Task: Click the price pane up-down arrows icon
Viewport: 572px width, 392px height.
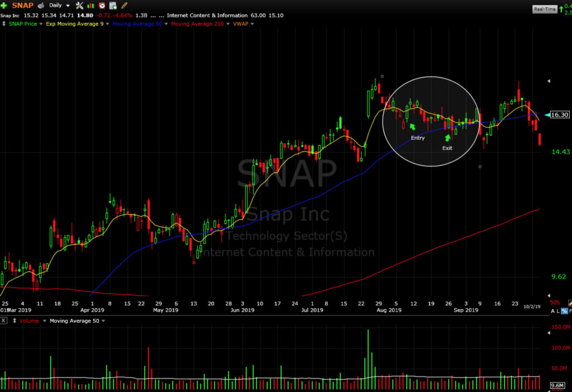Action: (x=4, y=23)
